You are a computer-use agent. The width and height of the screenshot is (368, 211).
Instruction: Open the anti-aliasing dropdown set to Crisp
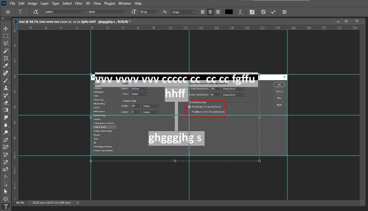point(183,12)
